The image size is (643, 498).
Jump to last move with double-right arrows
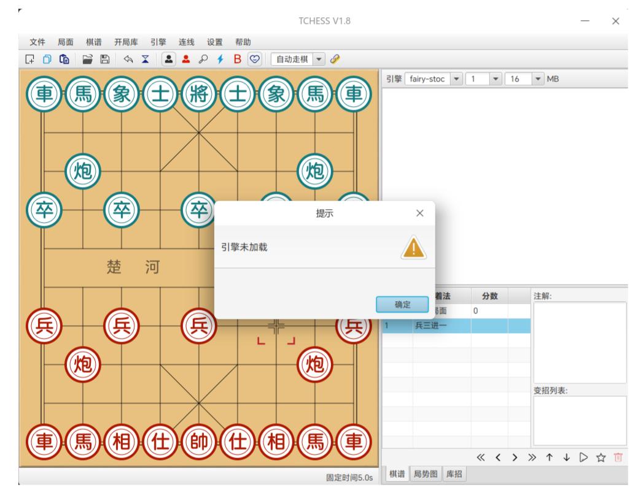(532, 458)
